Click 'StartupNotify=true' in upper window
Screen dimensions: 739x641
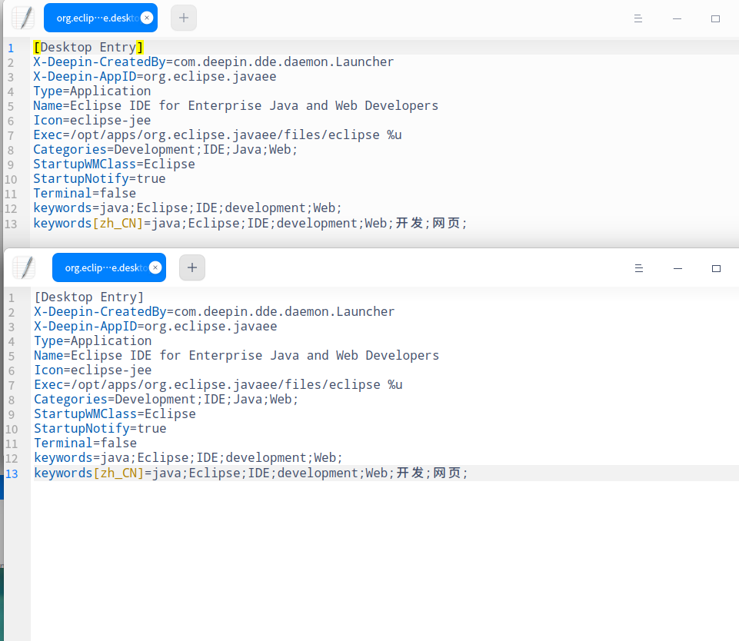99,178
